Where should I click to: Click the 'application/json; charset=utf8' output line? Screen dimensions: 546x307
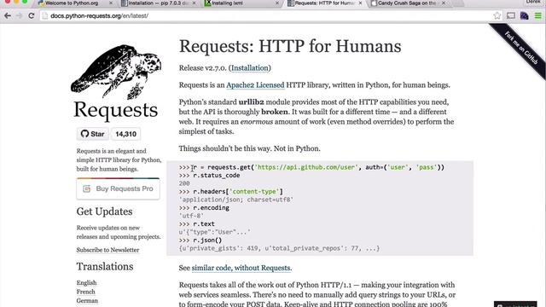(236, 200)
